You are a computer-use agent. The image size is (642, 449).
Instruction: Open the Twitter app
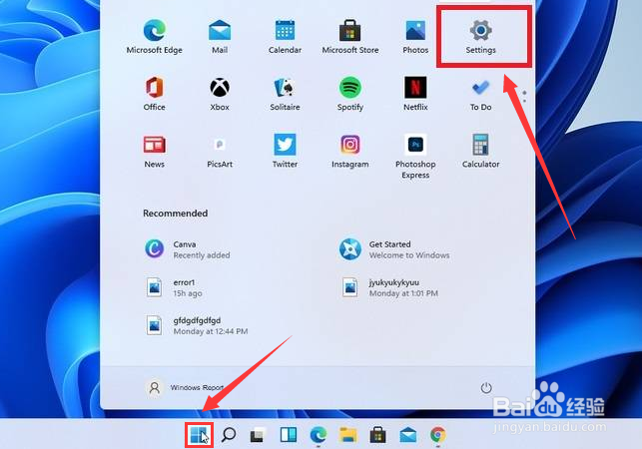285,151
